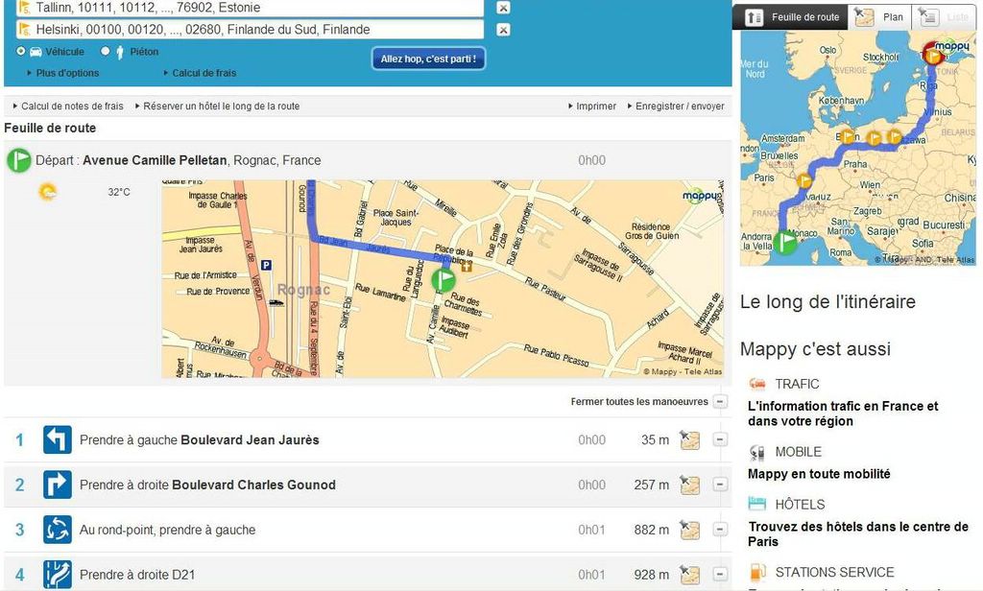The image size is (983, 591).
Task: Click the '257 m' distance value
Action: pyautogui.click(x=652, y=485)
